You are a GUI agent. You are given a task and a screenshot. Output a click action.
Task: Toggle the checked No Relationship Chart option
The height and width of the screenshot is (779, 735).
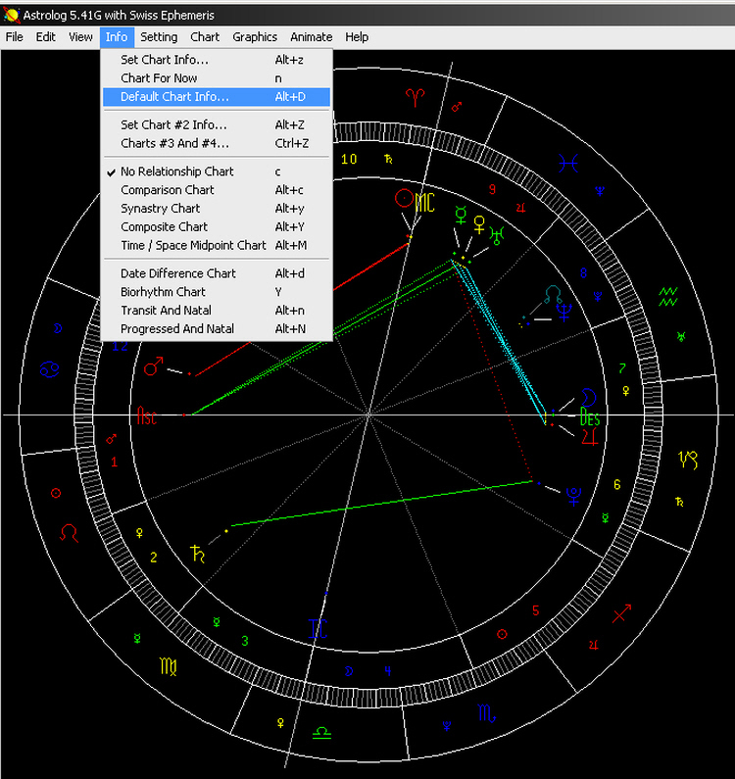point(217,171)
